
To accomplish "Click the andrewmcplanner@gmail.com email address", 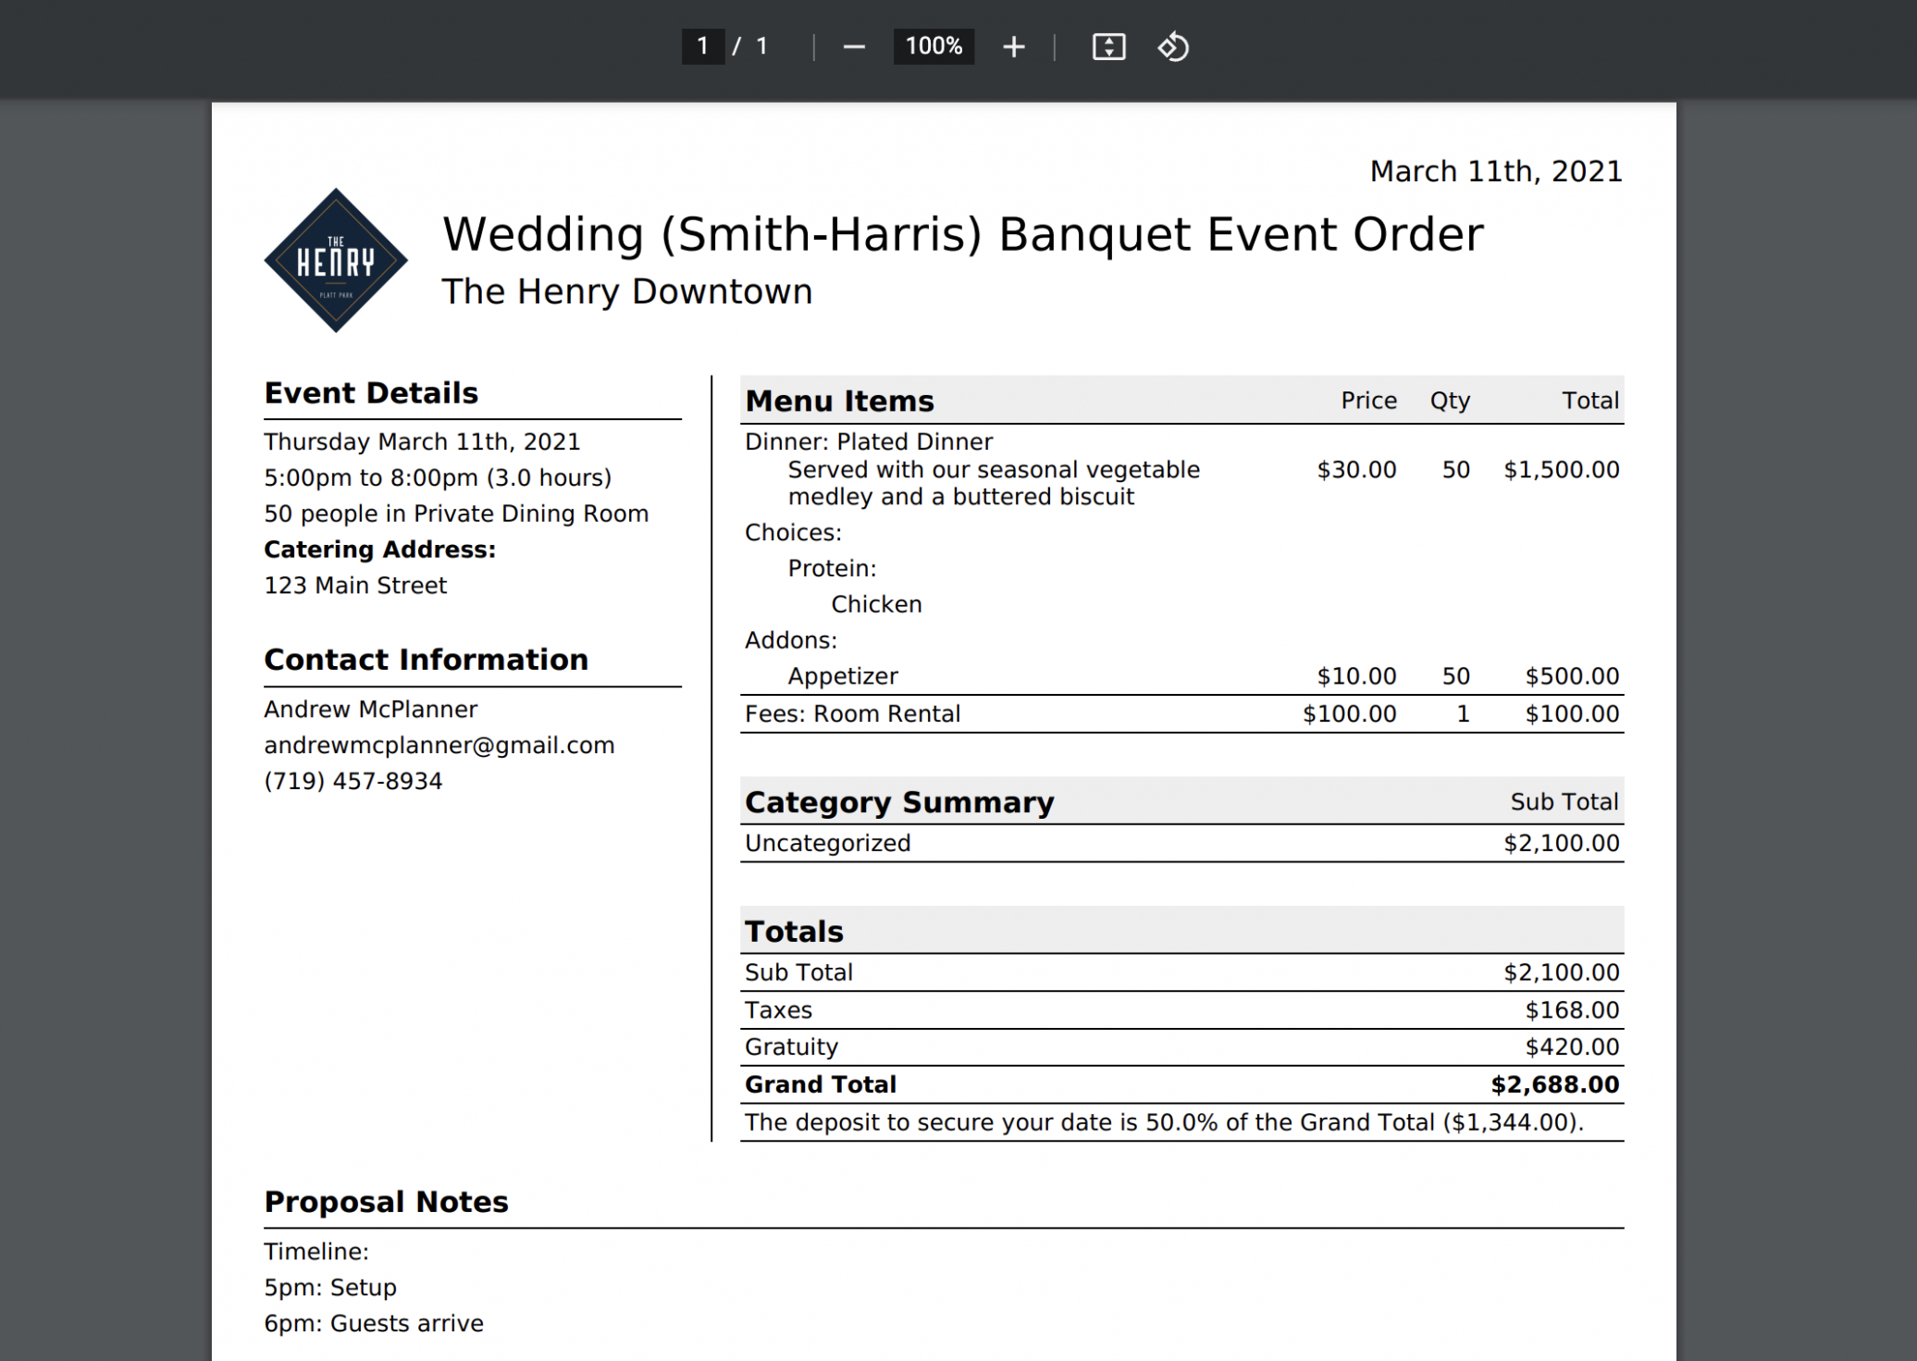I will point(439,745).
